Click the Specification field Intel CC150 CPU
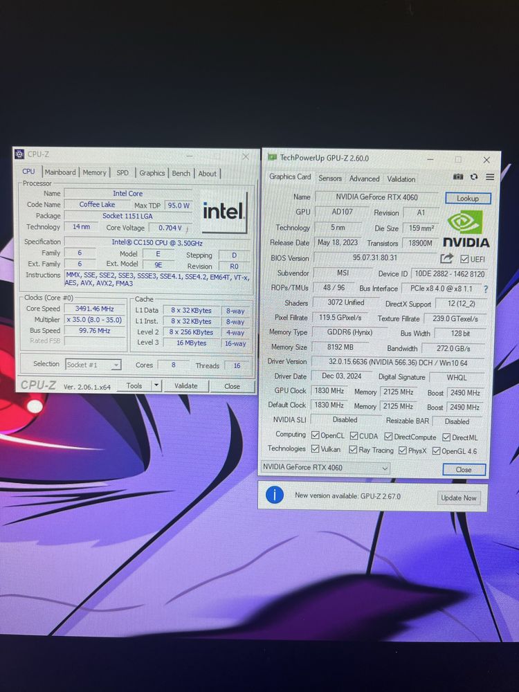This screenshot has height=692, width=519. [x=157, y=242]
